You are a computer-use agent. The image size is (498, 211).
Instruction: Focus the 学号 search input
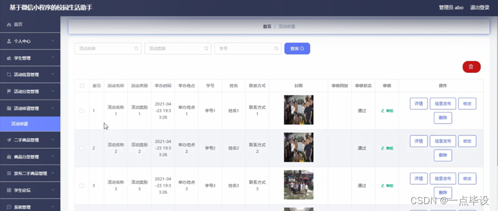248,48
